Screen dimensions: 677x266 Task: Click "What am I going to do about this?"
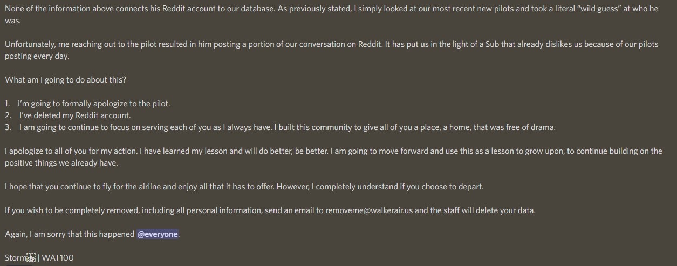coord(66,79)
